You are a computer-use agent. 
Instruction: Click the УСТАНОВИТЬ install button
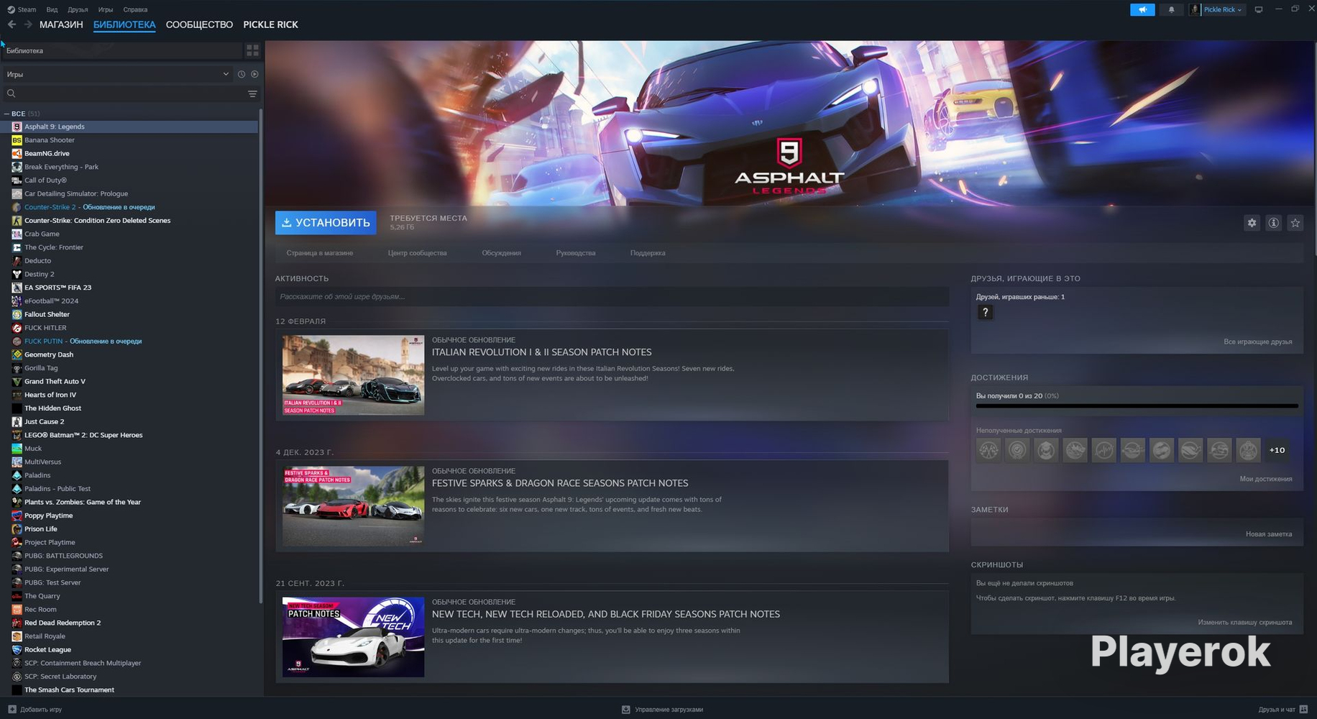(x=326, y=223)
